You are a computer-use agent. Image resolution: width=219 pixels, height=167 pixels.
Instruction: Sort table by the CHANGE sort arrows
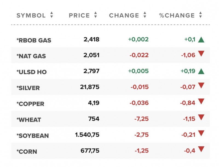pyautogui.click(x=145, y=15)
